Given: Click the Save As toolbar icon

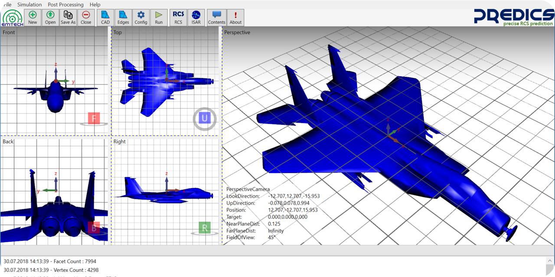Looking at the screenshot, I should (68, 18).
